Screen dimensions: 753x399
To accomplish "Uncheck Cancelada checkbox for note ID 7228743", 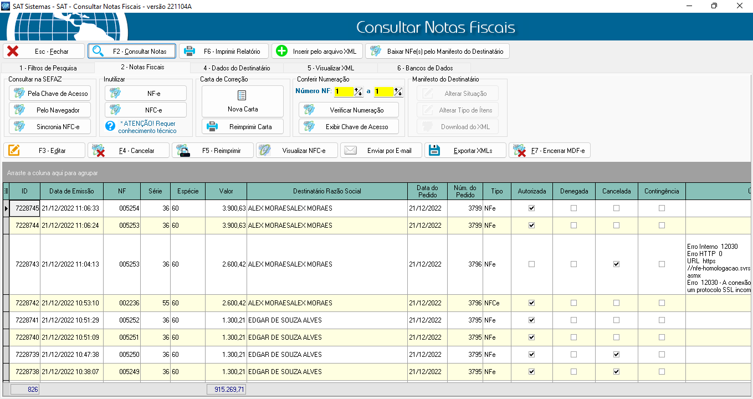I will [x=616, y=264].
